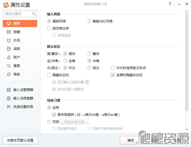This screenshot has width=191, height=147.
Task: Launch 快速设置向导
Action: tap(20, 107)
